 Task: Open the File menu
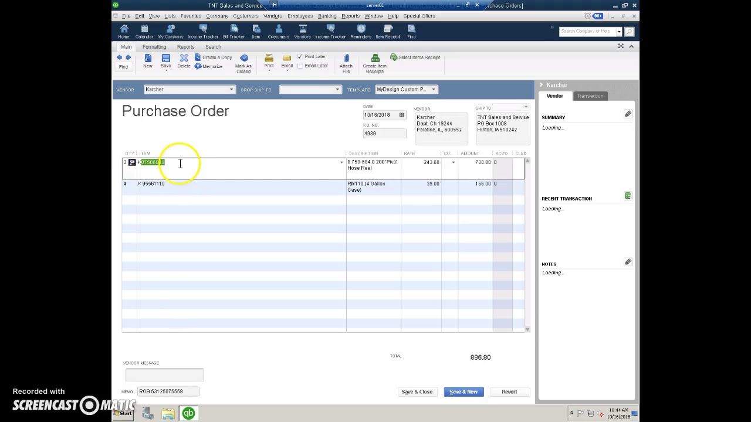click(126, 16)
